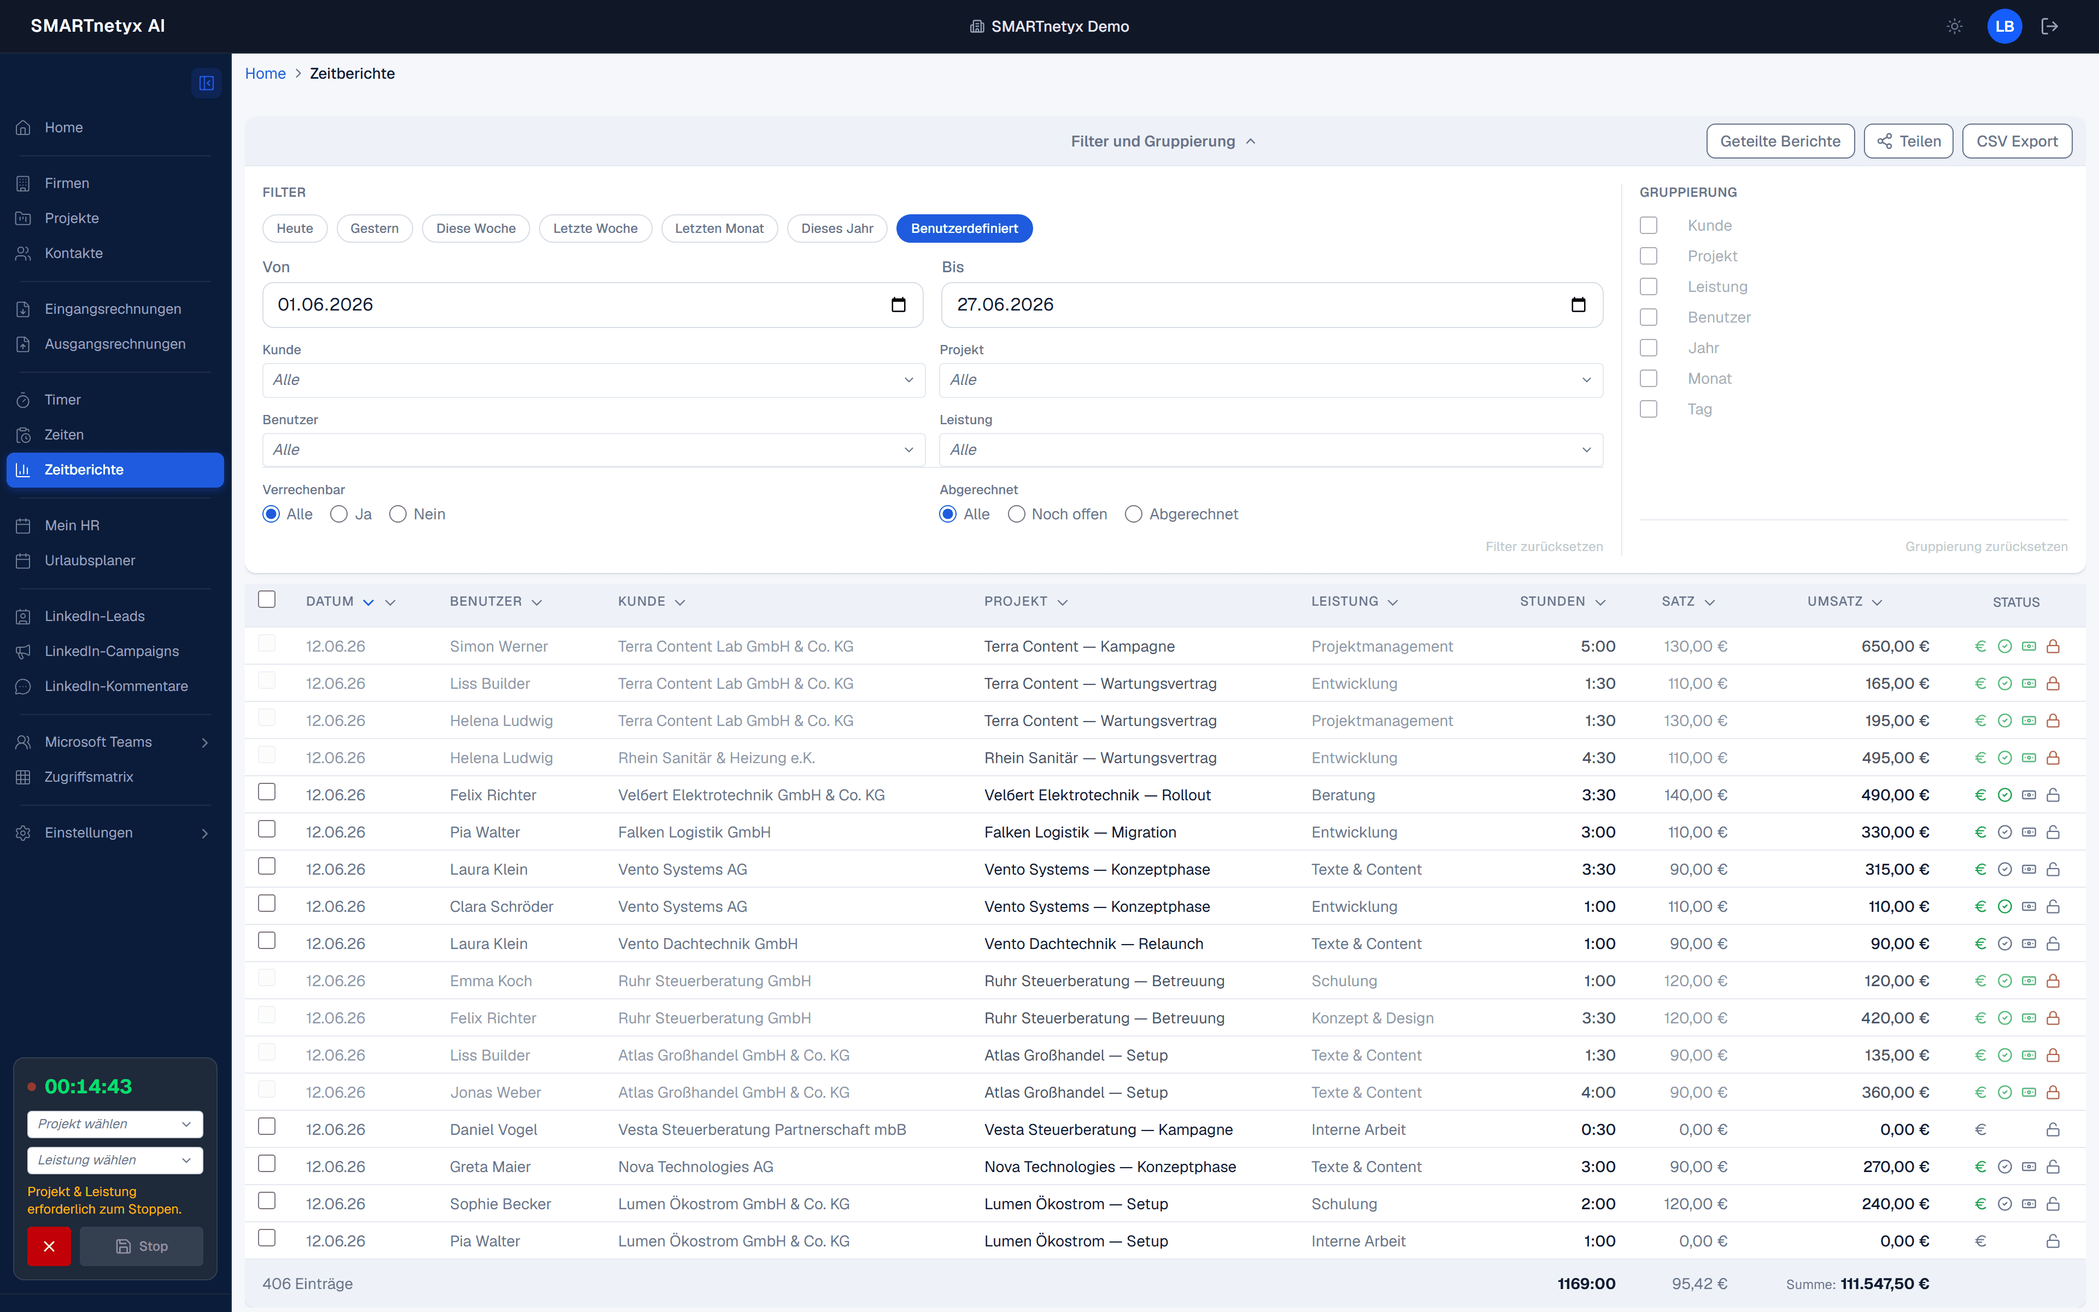Screen dimensions: 2099x1312
Task: Click the check-circle icon in Pia Walter Falken row
Action: point(2004,832)
